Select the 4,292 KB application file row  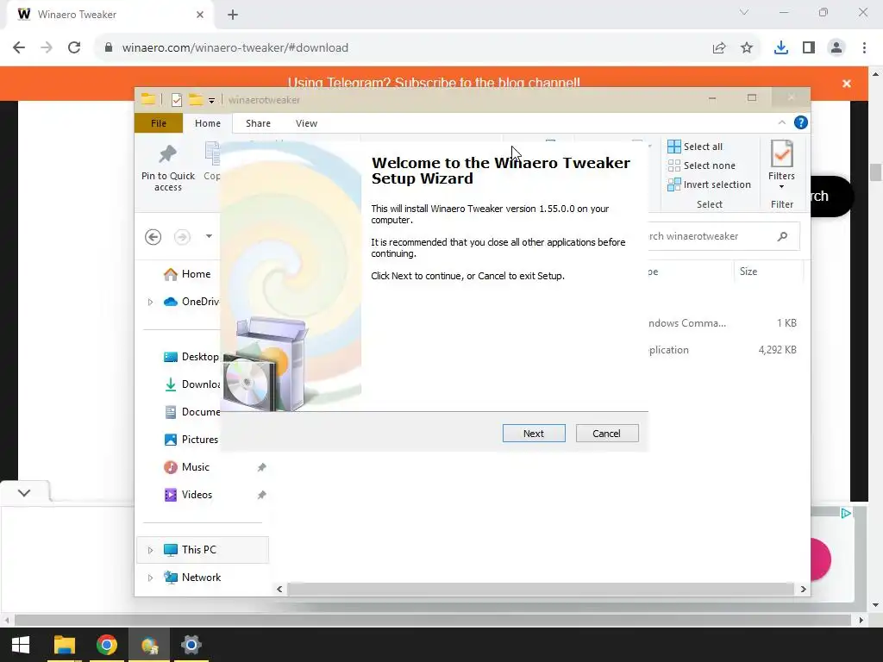(723, 350)
